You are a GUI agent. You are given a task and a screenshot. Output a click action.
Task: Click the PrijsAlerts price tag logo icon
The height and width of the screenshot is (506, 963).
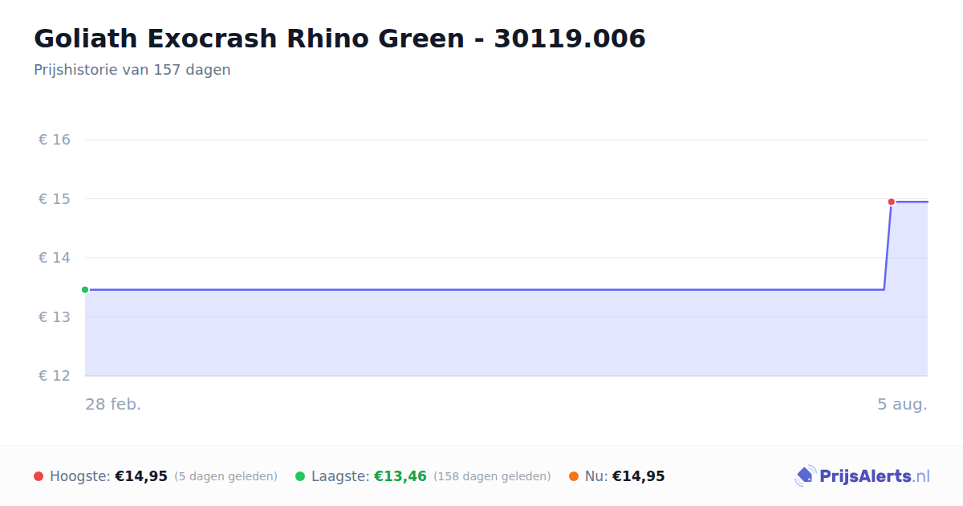coord(805,476)
